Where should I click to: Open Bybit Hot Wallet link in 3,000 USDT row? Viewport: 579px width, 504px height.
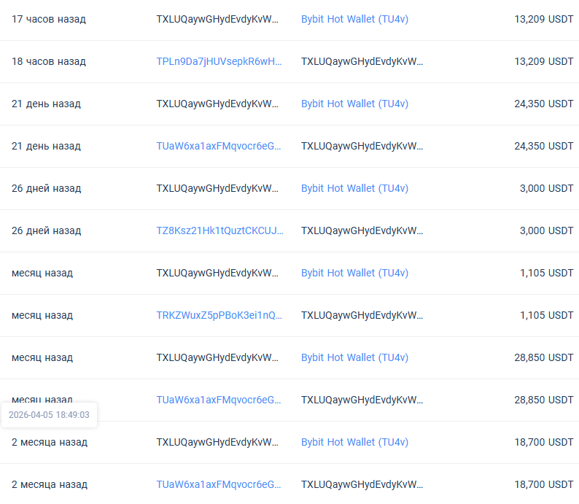point(354,188)
